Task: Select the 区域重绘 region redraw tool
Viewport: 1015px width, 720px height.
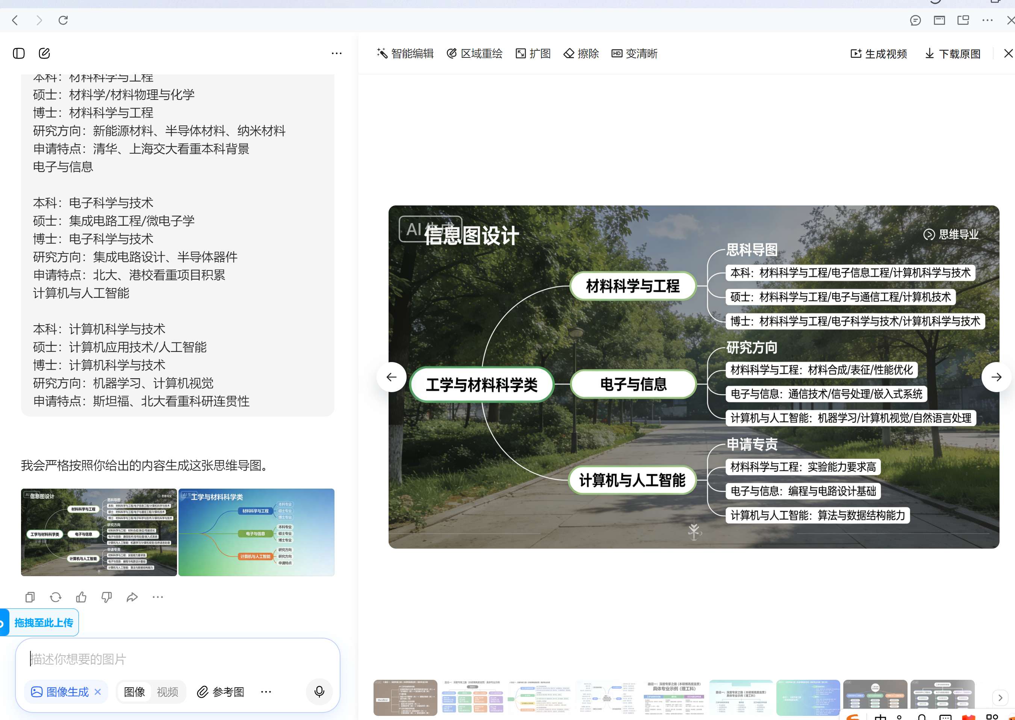Action: coord(474,54)
